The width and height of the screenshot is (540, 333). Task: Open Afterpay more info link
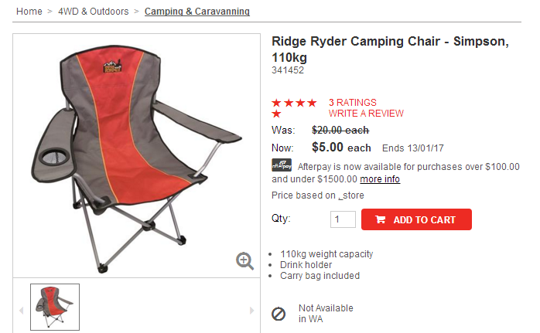click(x=380, y=179)
